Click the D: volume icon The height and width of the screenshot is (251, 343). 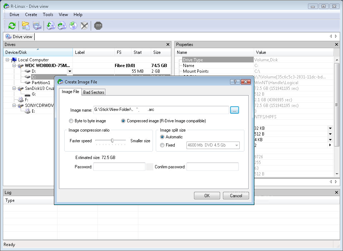[x=28, y=71]
